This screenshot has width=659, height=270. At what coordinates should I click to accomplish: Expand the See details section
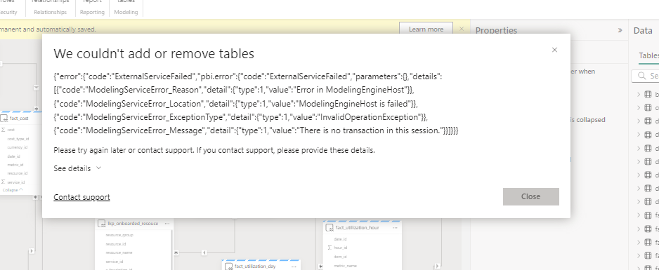click(x=77, y=168)
